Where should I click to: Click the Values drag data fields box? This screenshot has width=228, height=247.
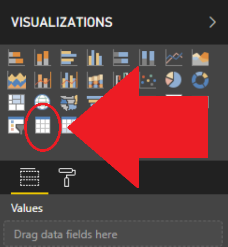click(x=113, y=234)
